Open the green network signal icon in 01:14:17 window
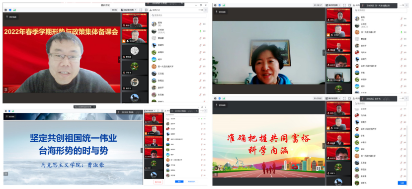The height and width of the screenshot is (189, 412). [224, 5]
